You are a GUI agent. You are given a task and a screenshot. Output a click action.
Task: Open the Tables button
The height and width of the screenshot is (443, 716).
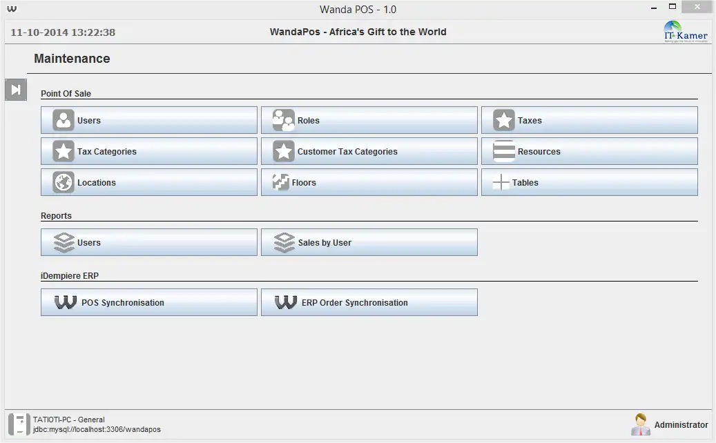click(590, 182)
